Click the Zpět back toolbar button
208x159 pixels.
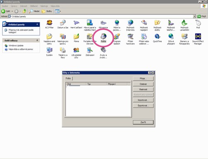click(6, 11)
